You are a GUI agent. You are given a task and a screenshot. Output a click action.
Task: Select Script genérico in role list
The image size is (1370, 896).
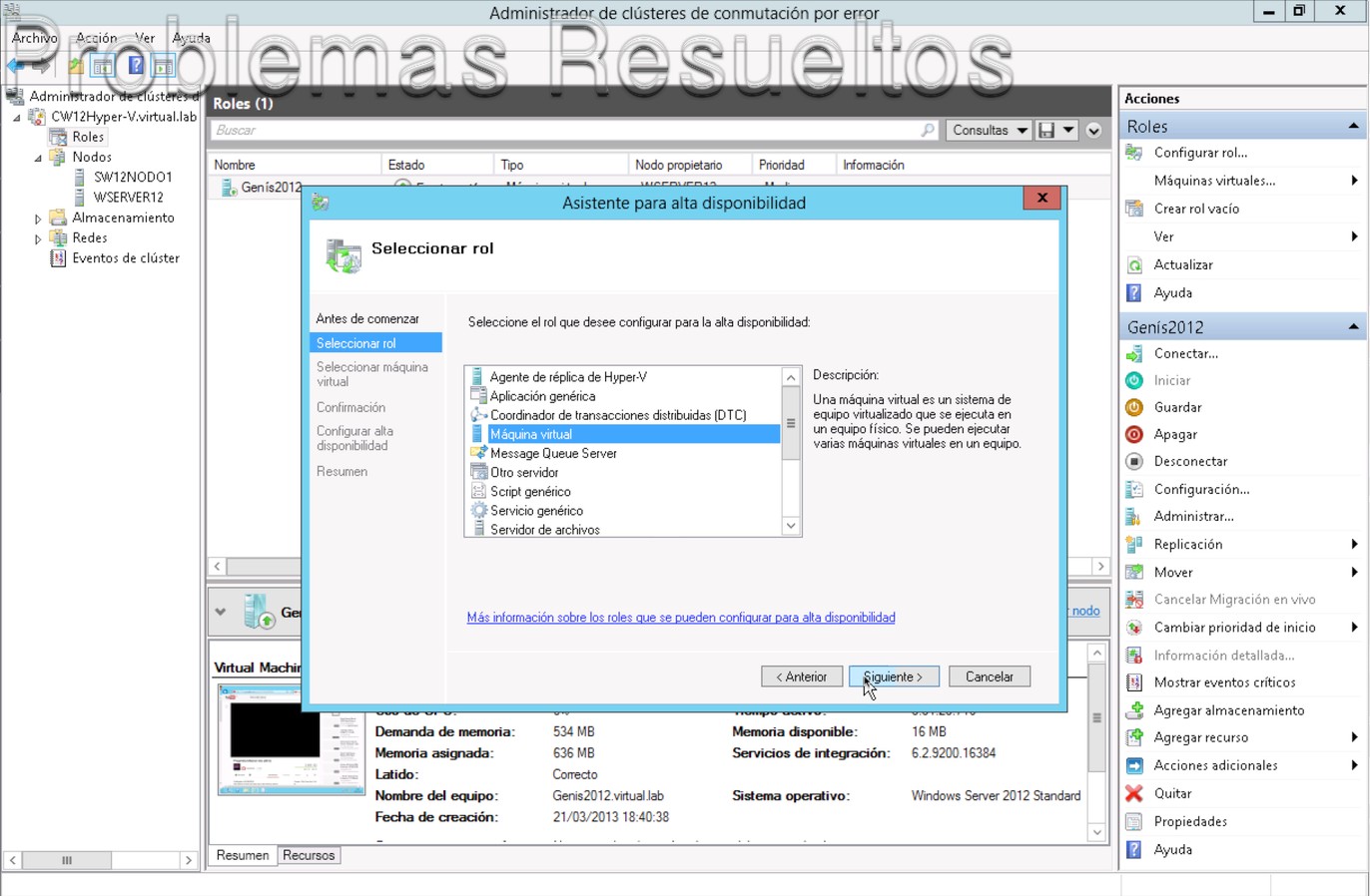pos(530,491)
